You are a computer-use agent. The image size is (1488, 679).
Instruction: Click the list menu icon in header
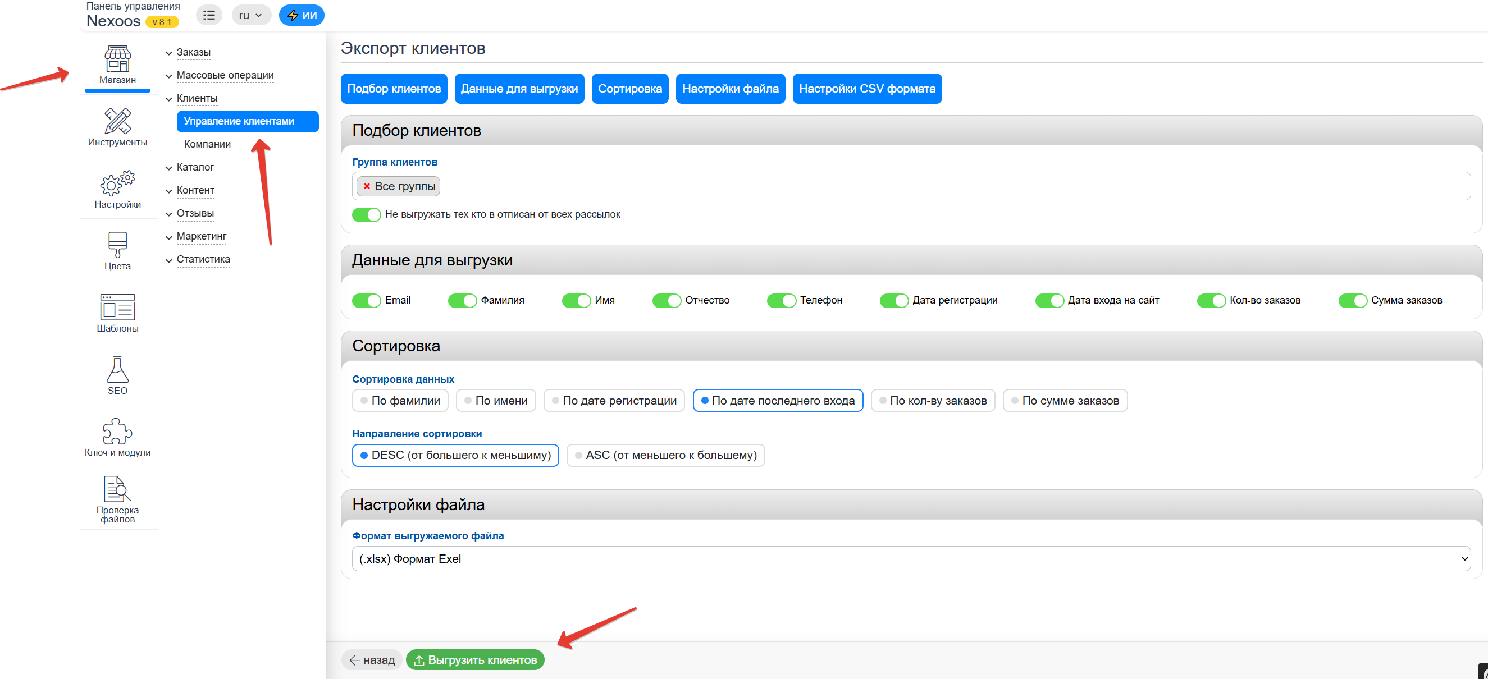[x=209, y=15]
